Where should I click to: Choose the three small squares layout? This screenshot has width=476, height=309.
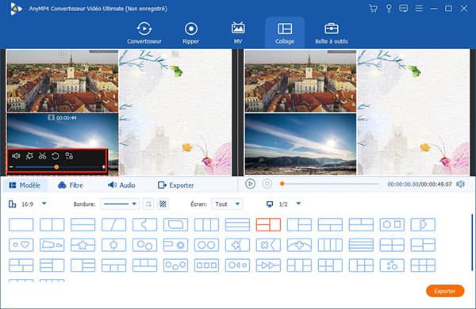[206, 265]
